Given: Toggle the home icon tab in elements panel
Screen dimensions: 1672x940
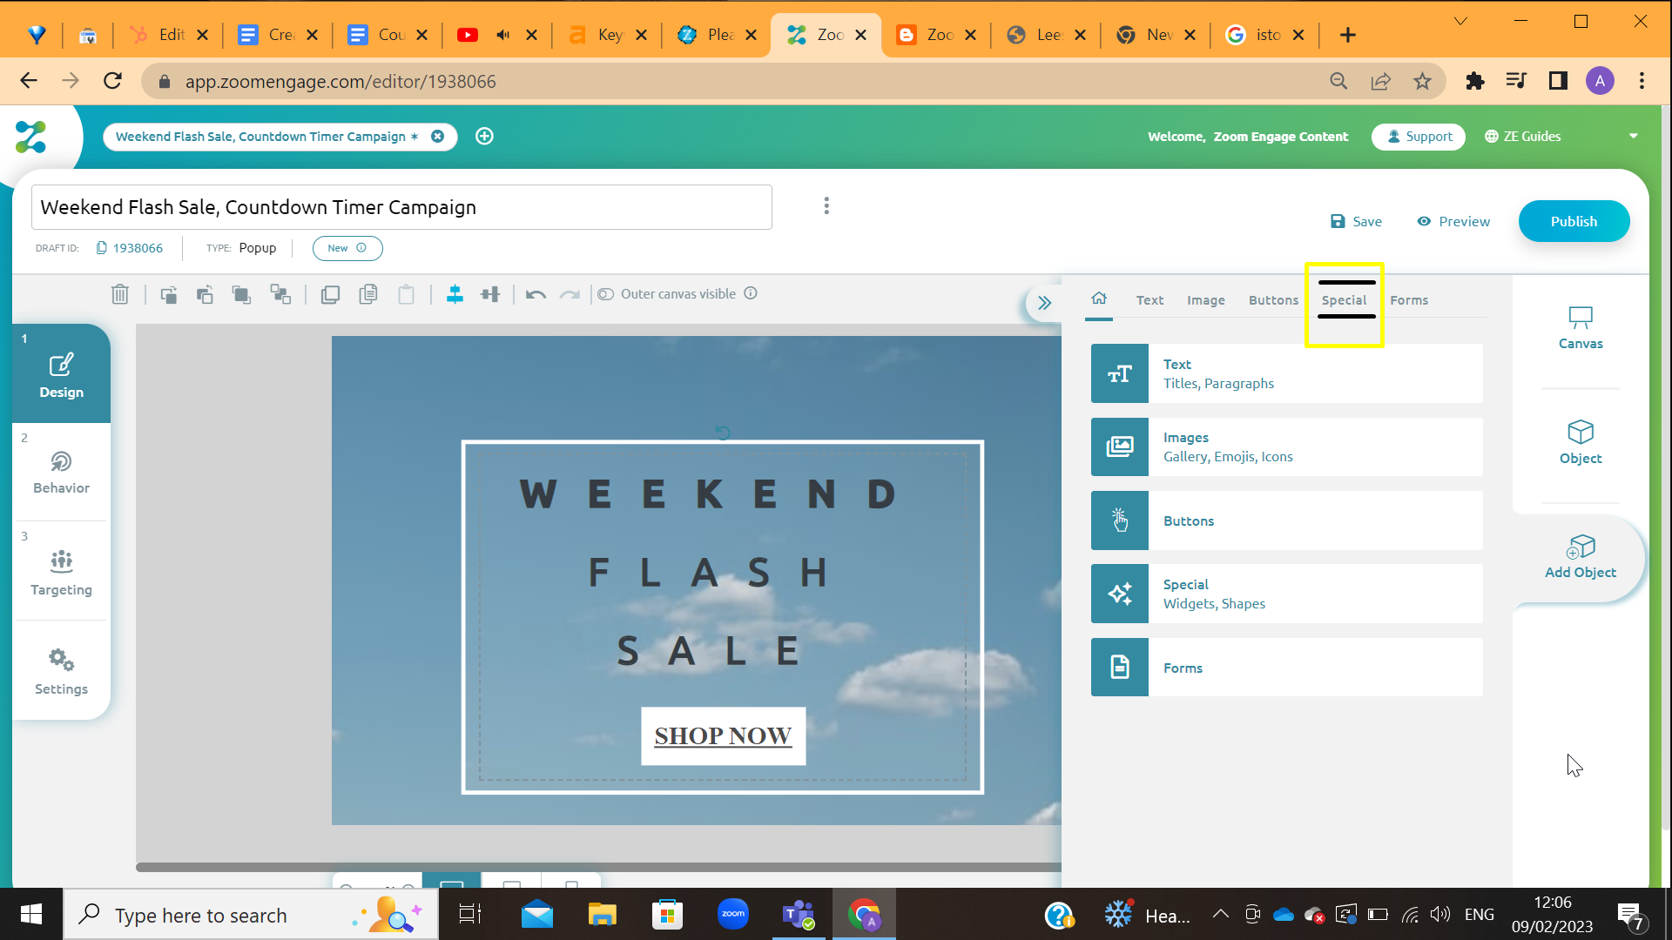Looking at the screenshot, I should pos(1099,299).
